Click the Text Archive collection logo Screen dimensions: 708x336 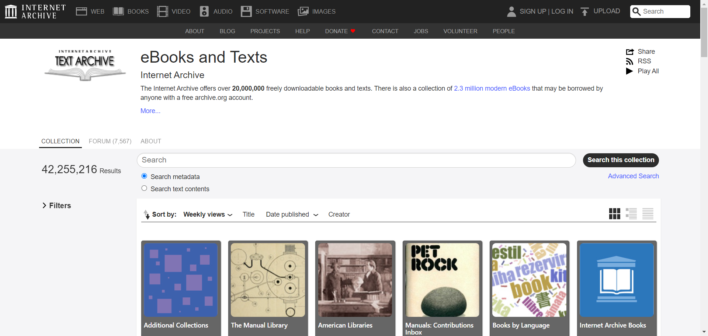pos(85,65)
